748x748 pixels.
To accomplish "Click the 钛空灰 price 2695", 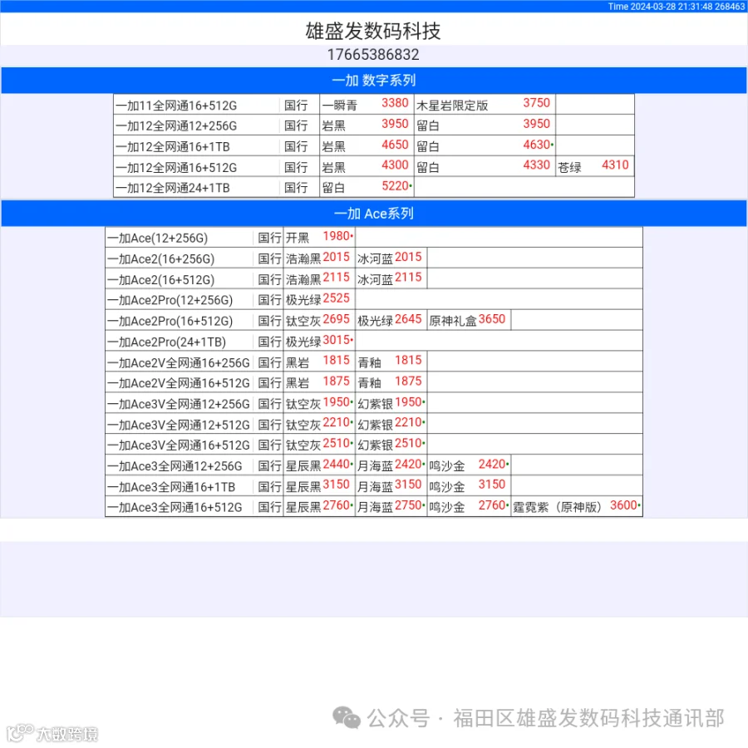I will click(337, 319).
